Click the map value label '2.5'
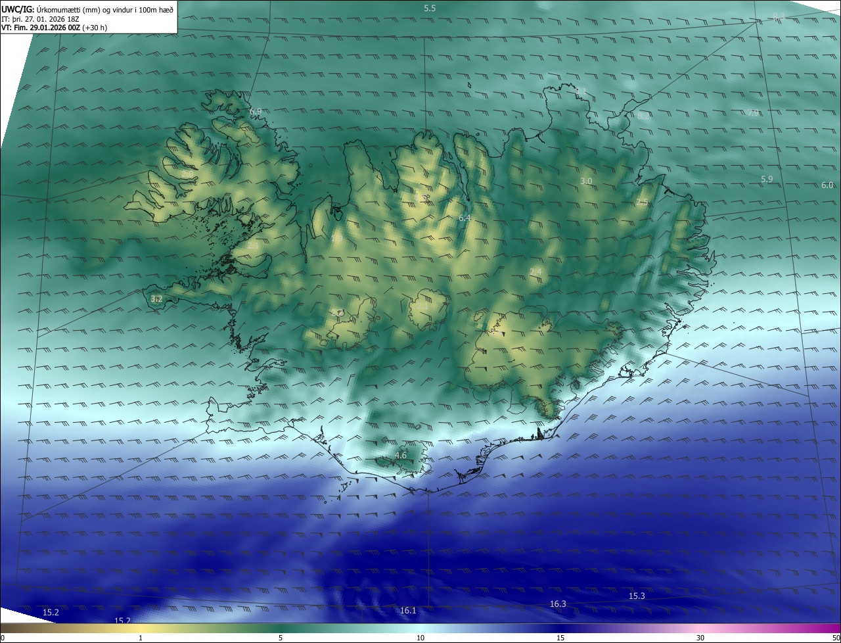This screenshot has height=643, width=841. pos(642,202)
